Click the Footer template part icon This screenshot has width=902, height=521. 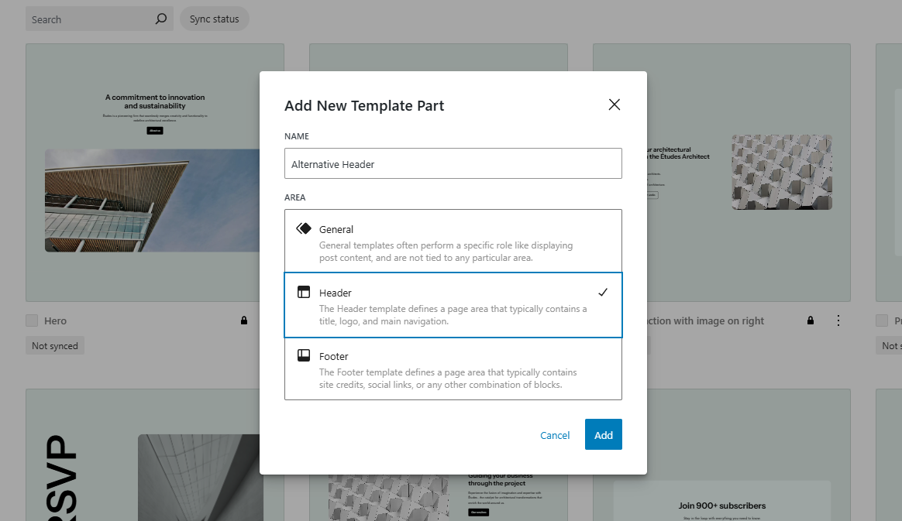point(305,355)
